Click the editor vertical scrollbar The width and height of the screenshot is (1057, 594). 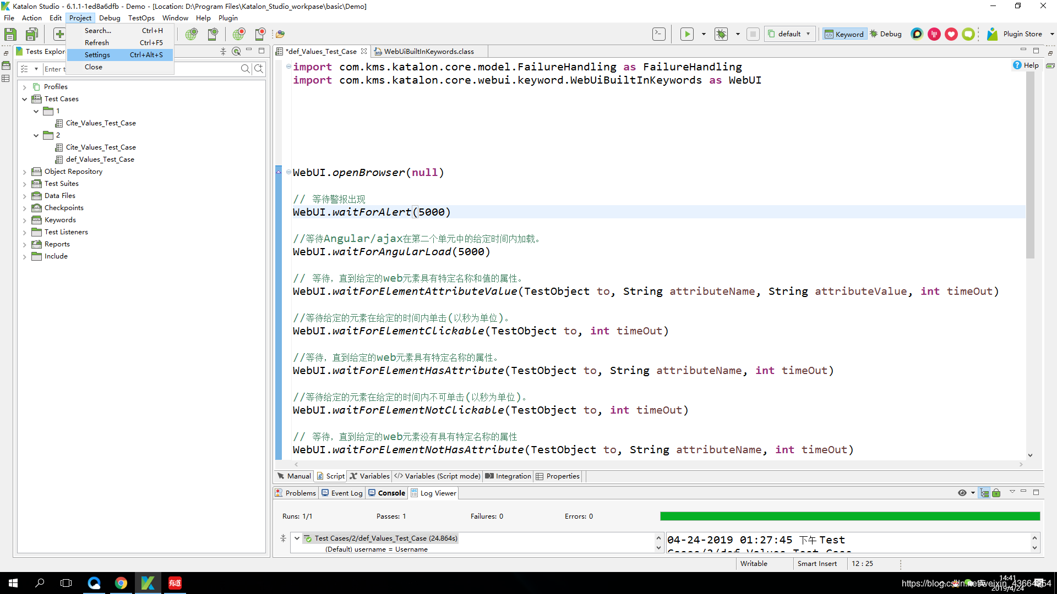(x=1030, y=165)
